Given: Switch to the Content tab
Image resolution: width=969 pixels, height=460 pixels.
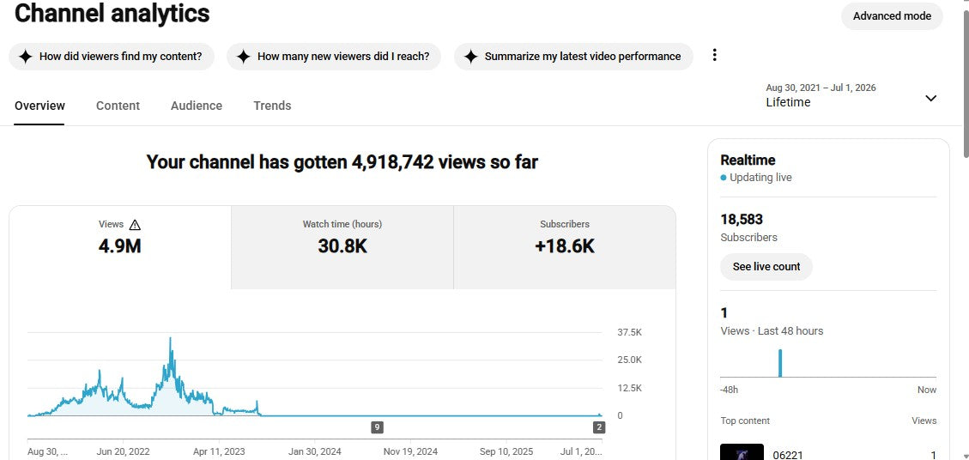Looking at the screenshot, I should [118, 106].
